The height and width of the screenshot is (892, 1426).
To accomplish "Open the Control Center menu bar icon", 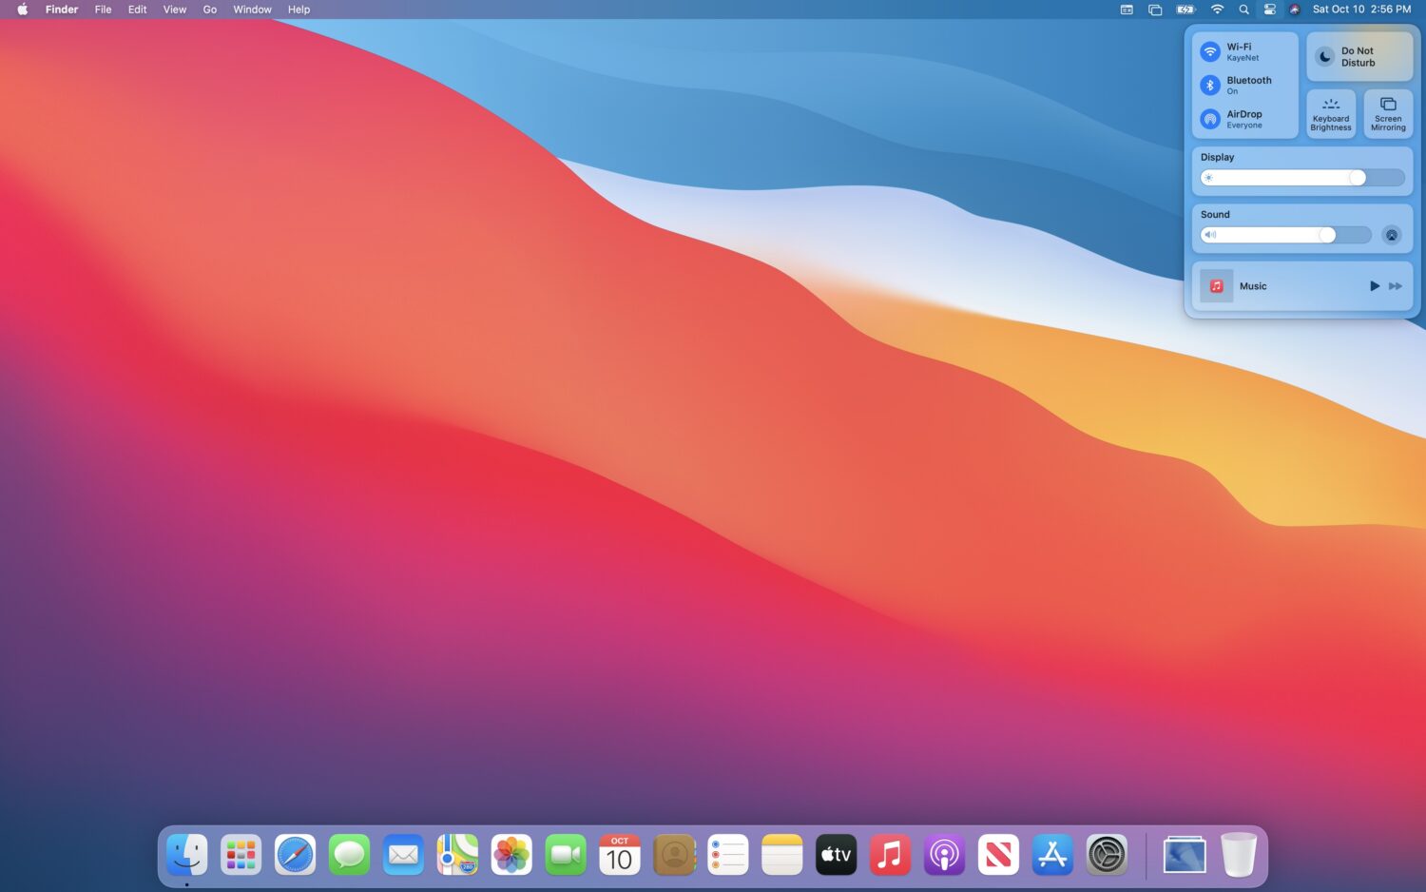I will (x=1268, y=10).
